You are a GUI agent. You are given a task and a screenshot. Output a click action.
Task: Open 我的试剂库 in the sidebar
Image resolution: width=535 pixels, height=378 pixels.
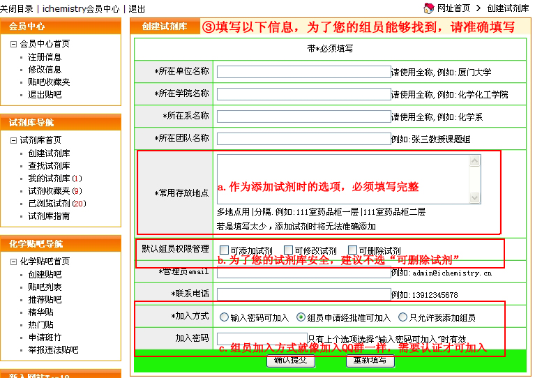[49, 179]
